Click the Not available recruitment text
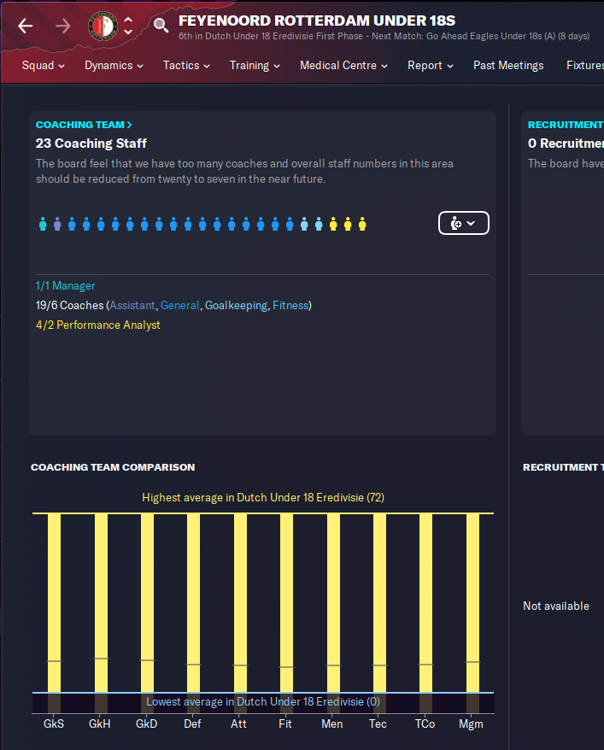The image size is (604, 750). (x=556, y=606)
